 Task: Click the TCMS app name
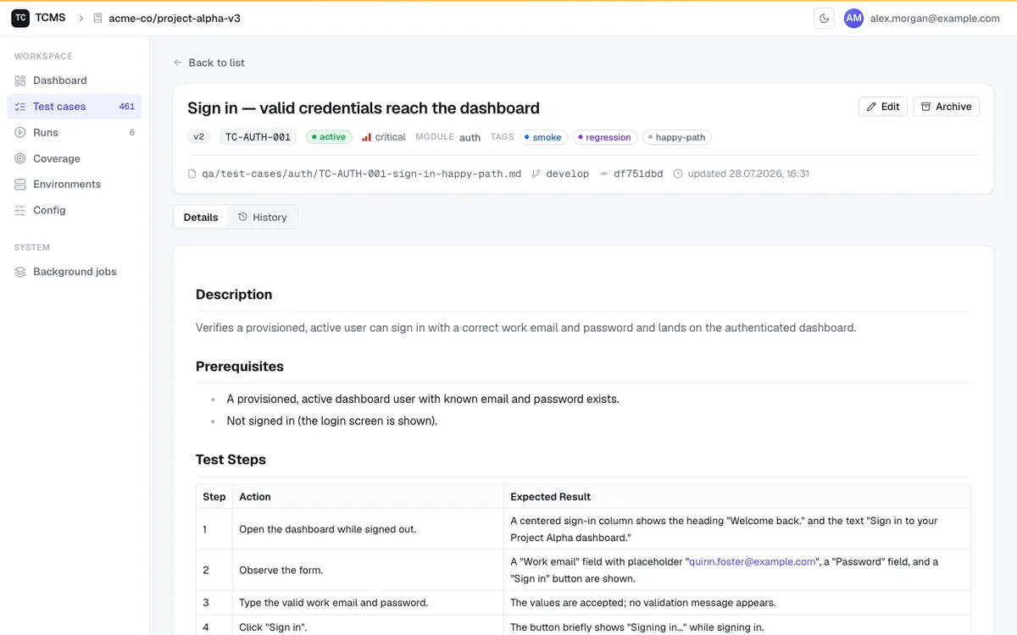pyautogui.click(x=50, y=18)
